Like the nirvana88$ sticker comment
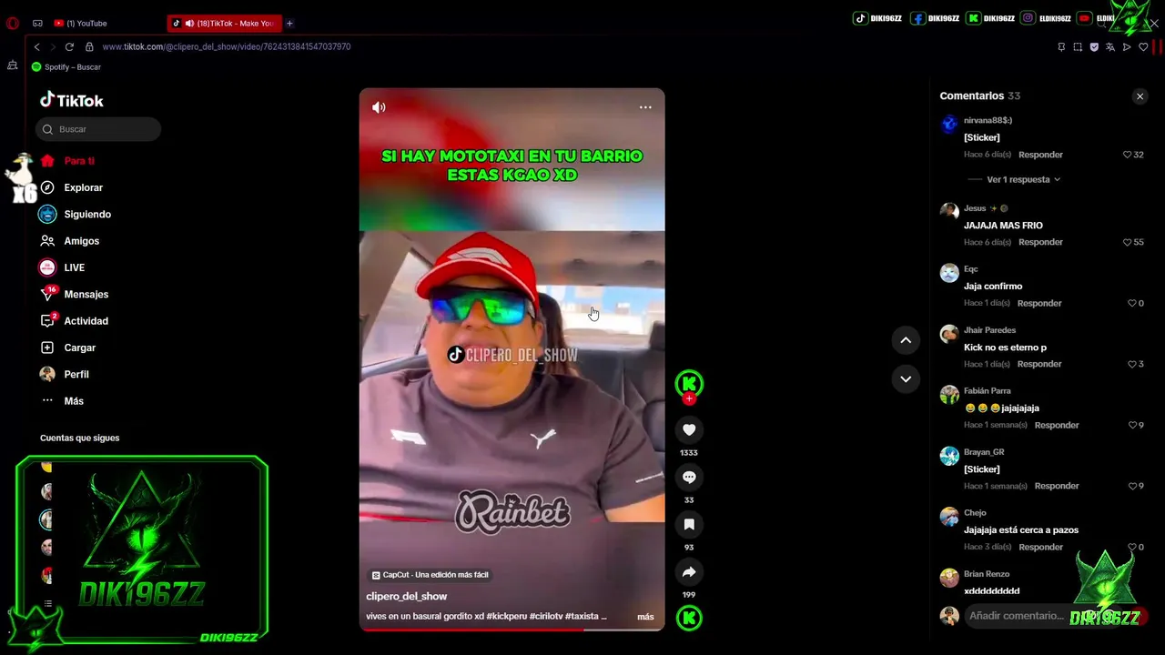The image size is (1165, 655). point(1127,155)
